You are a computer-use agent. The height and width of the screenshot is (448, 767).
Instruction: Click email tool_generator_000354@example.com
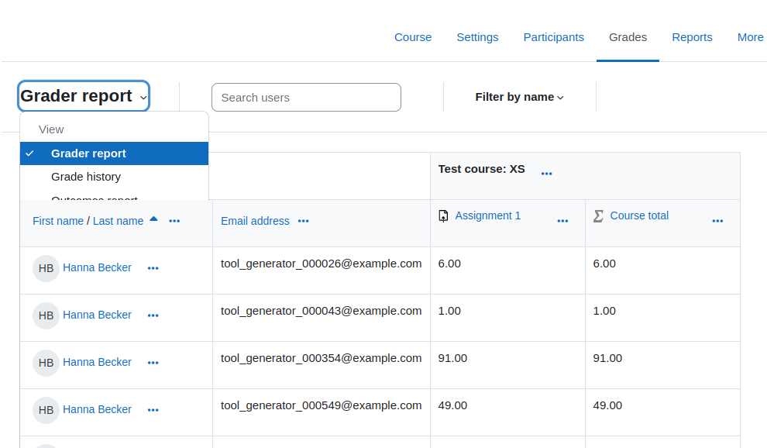click(x=321, y=358)
